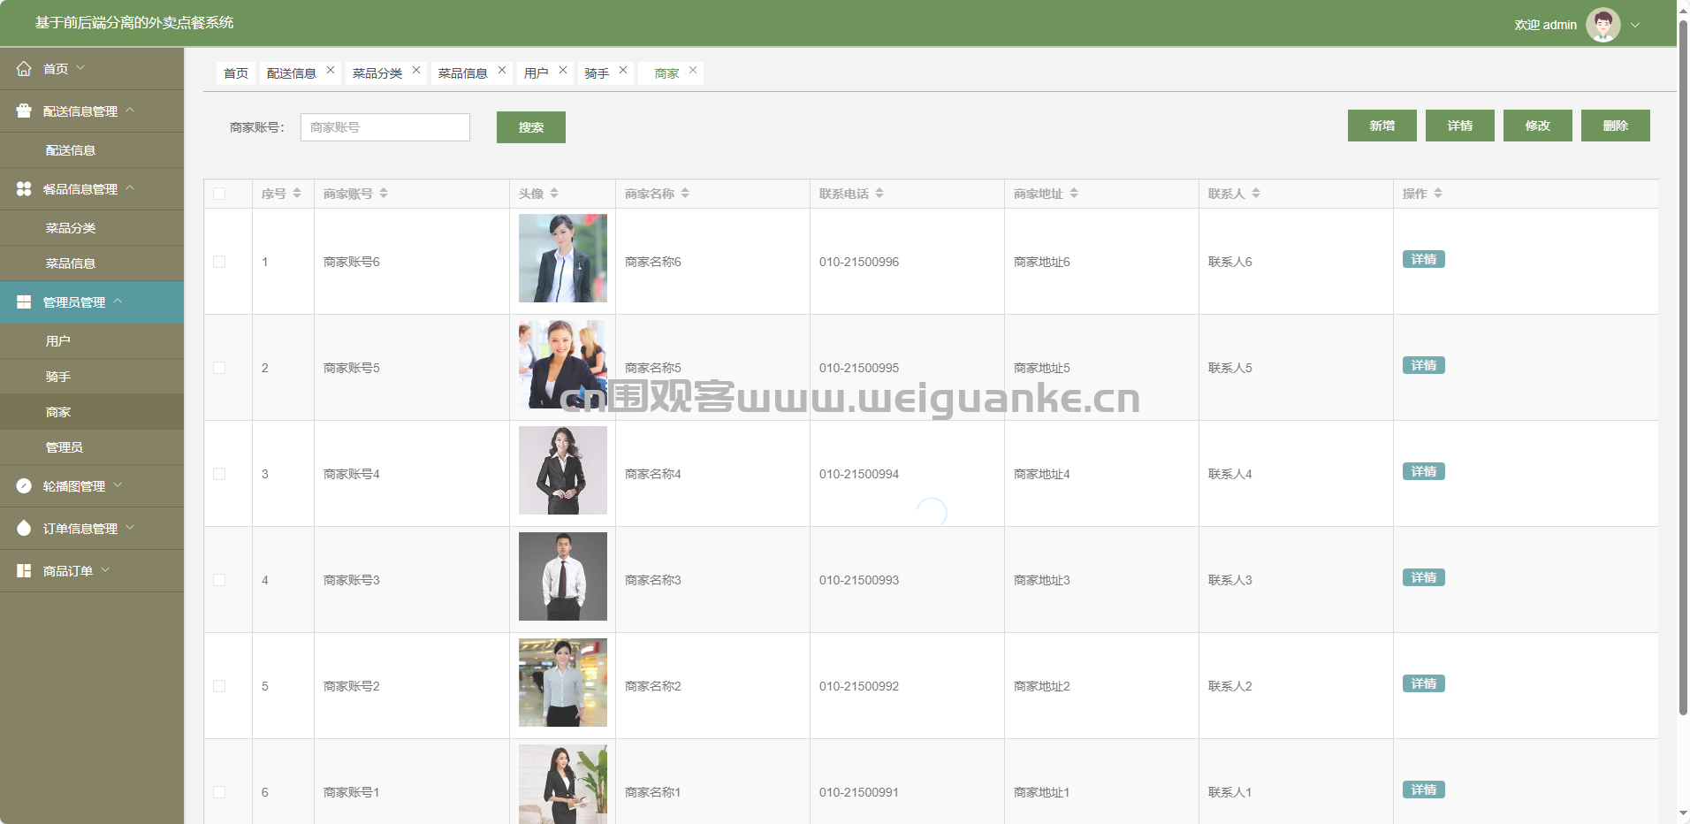Tick the select-all checkbox in table header
This screenshot has width=1690, height=824.
click(219, 194)
